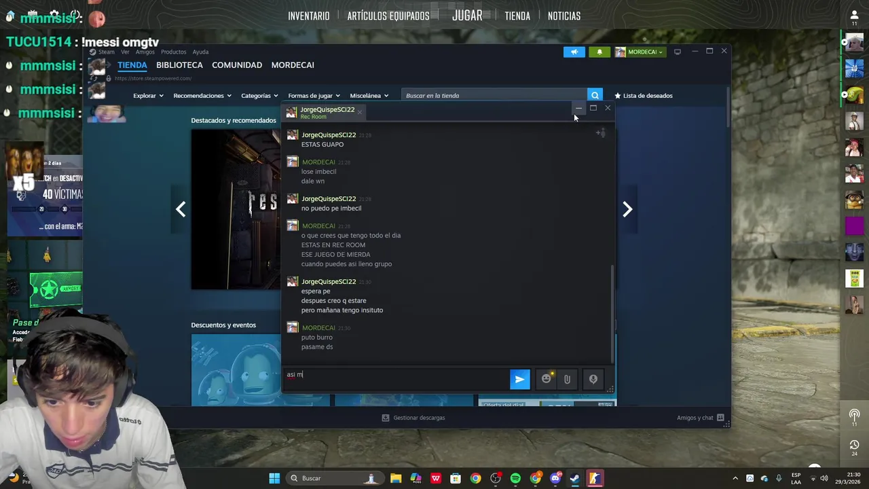Viewport: 869px width, 489px height.
Task: Click the chat message 'pasame ds'
Action: pos(317,347)
